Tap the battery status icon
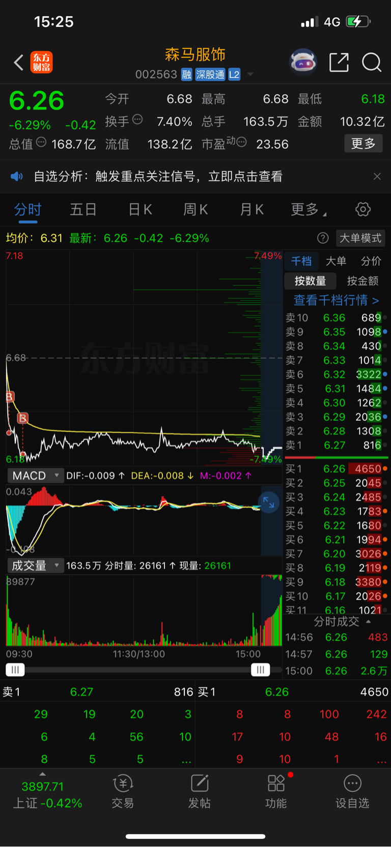Viewport: 391px width, 847px height. click(x=358, y=21)
